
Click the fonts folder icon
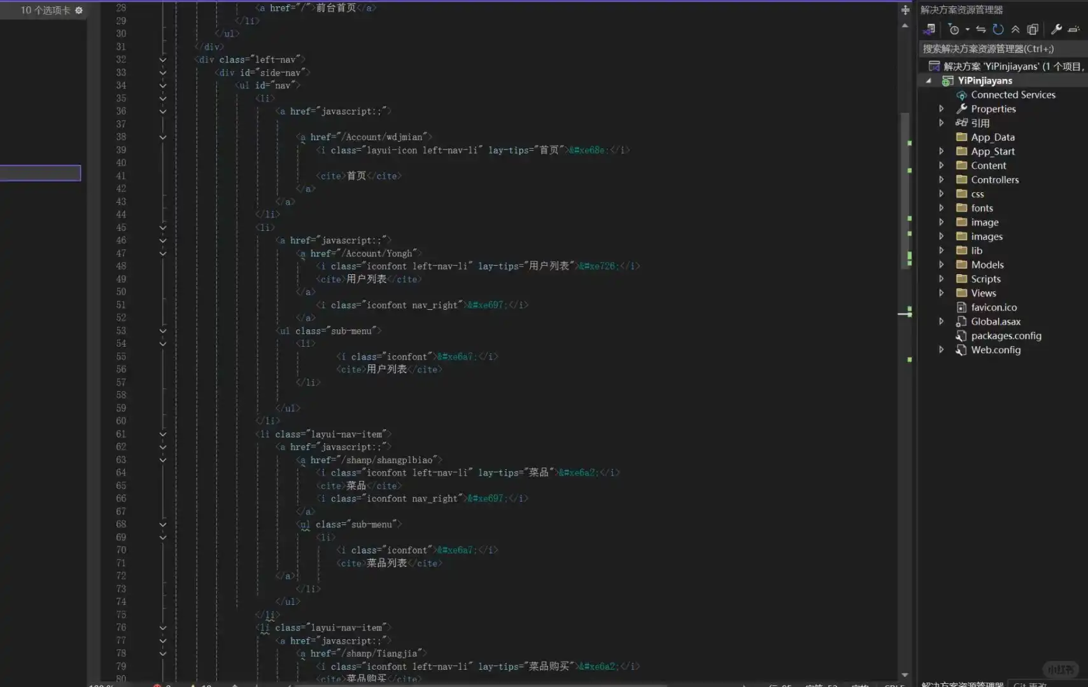(961, 208)
